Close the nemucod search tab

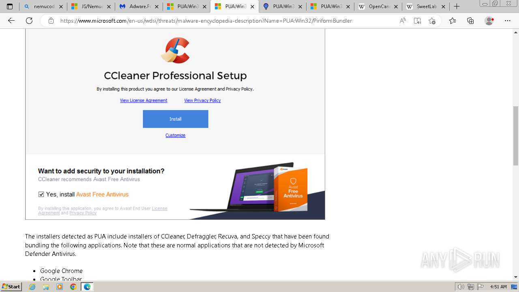(61, 6)
